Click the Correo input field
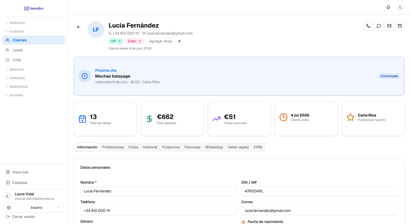The height and width of the screenshot is (224, 411). [320, 211]
